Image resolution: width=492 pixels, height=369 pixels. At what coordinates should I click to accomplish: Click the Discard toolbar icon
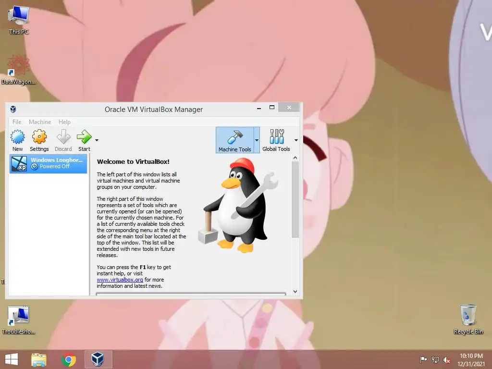tap(63, 140)
